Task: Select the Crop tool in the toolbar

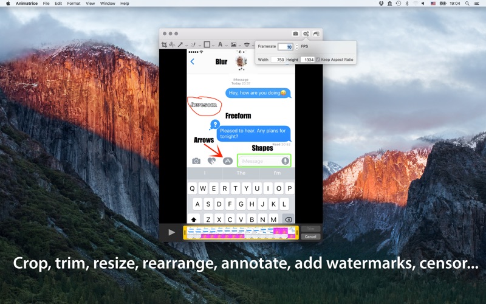Action: point(164,44)
